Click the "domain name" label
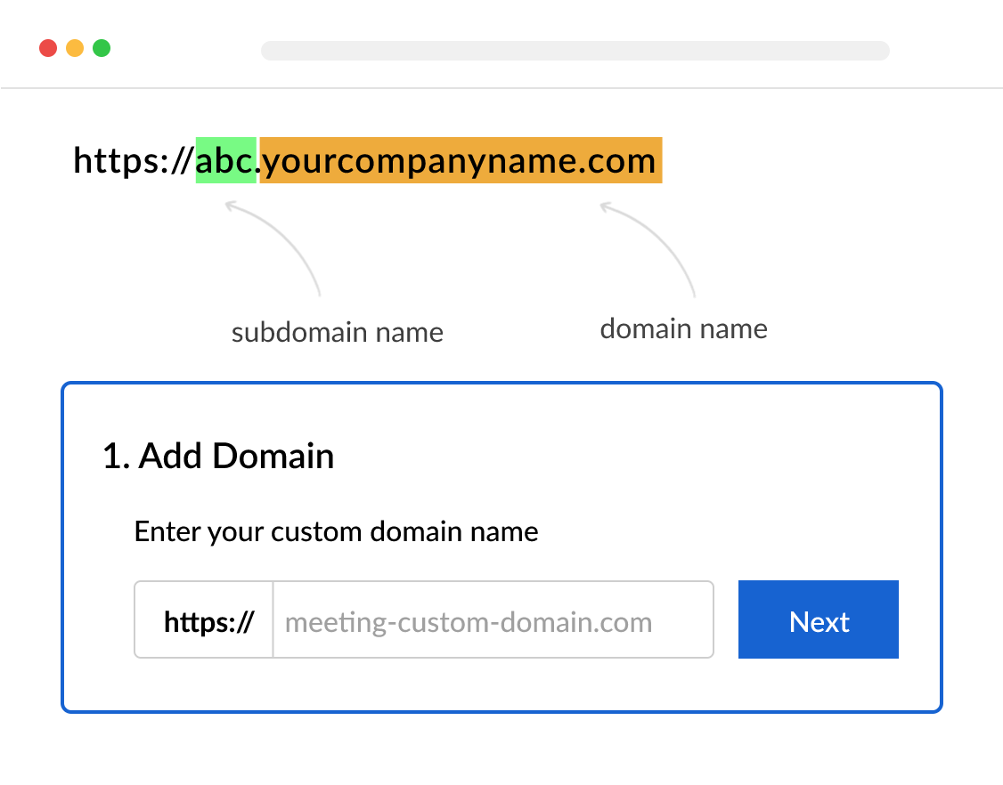The image size is (1003, 785). point(683,329)
